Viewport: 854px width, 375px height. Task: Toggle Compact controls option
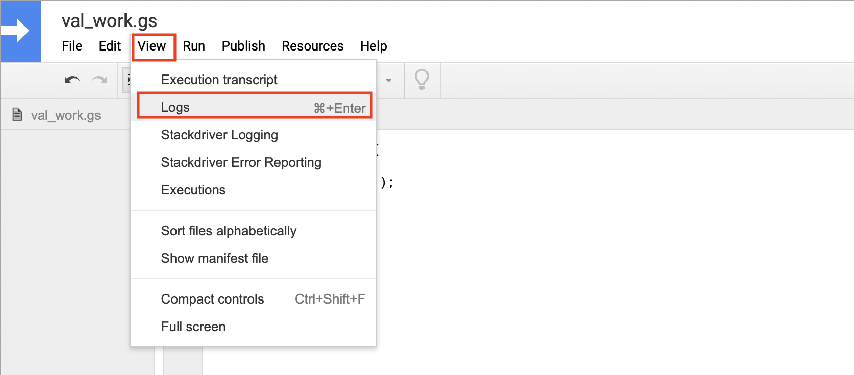coord(254,299)
